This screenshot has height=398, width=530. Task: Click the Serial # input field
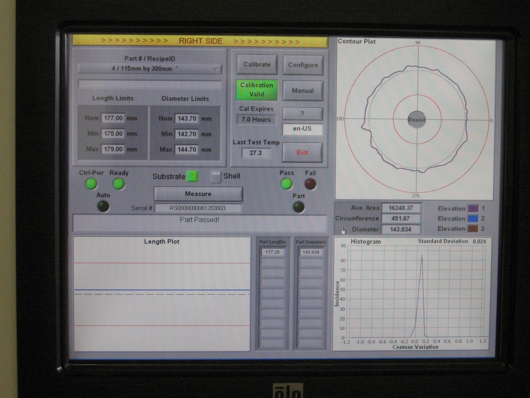198,208
